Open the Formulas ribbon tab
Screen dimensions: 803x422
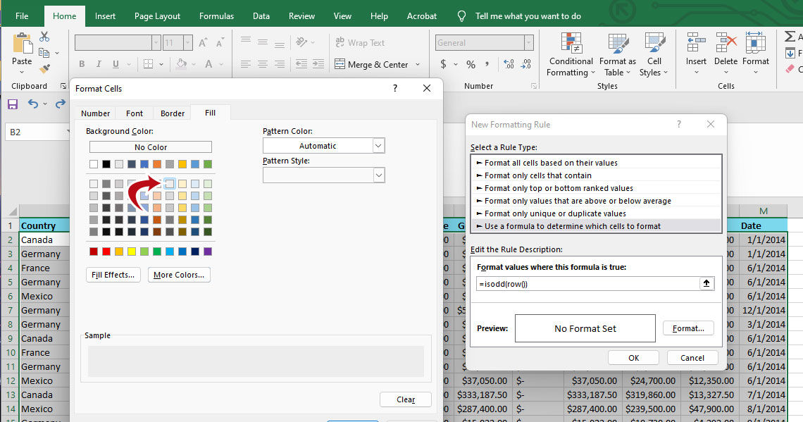click(216, 15)
